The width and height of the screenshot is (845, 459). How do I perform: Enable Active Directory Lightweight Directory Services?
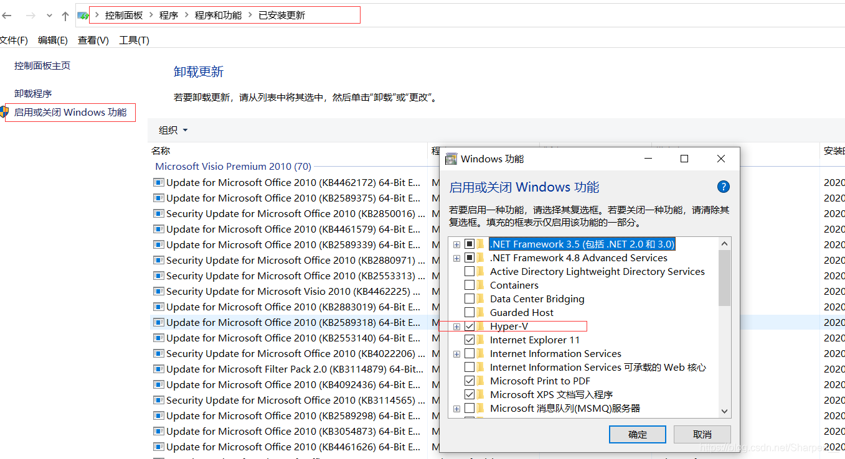[x=470, y=271]
